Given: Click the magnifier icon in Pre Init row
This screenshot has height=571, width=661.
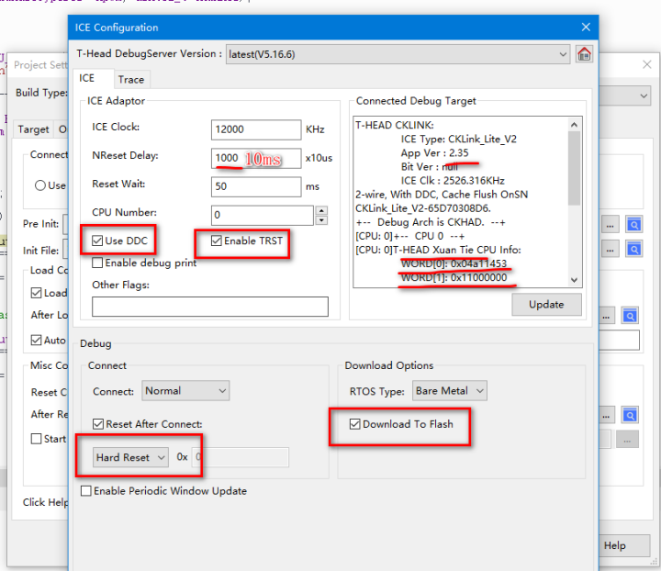Looking at the screenshot, I should click(632, 224).
